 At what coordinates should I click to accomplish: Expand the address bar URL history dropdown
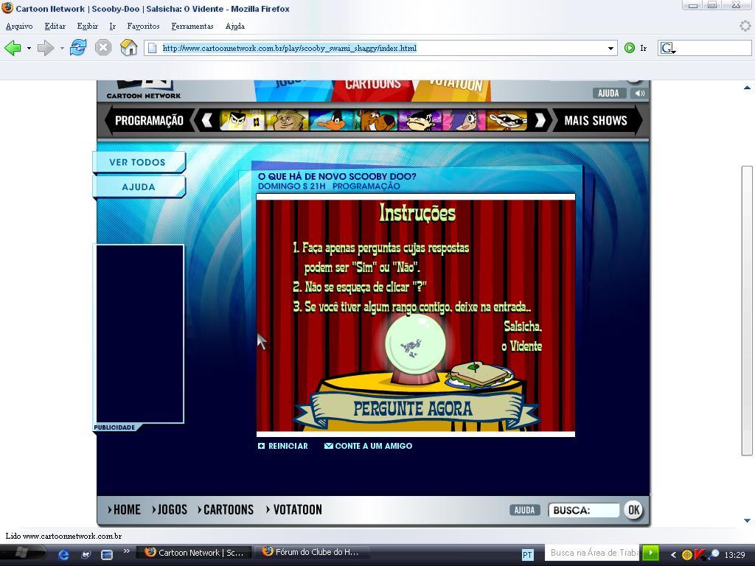click(610, 48)
